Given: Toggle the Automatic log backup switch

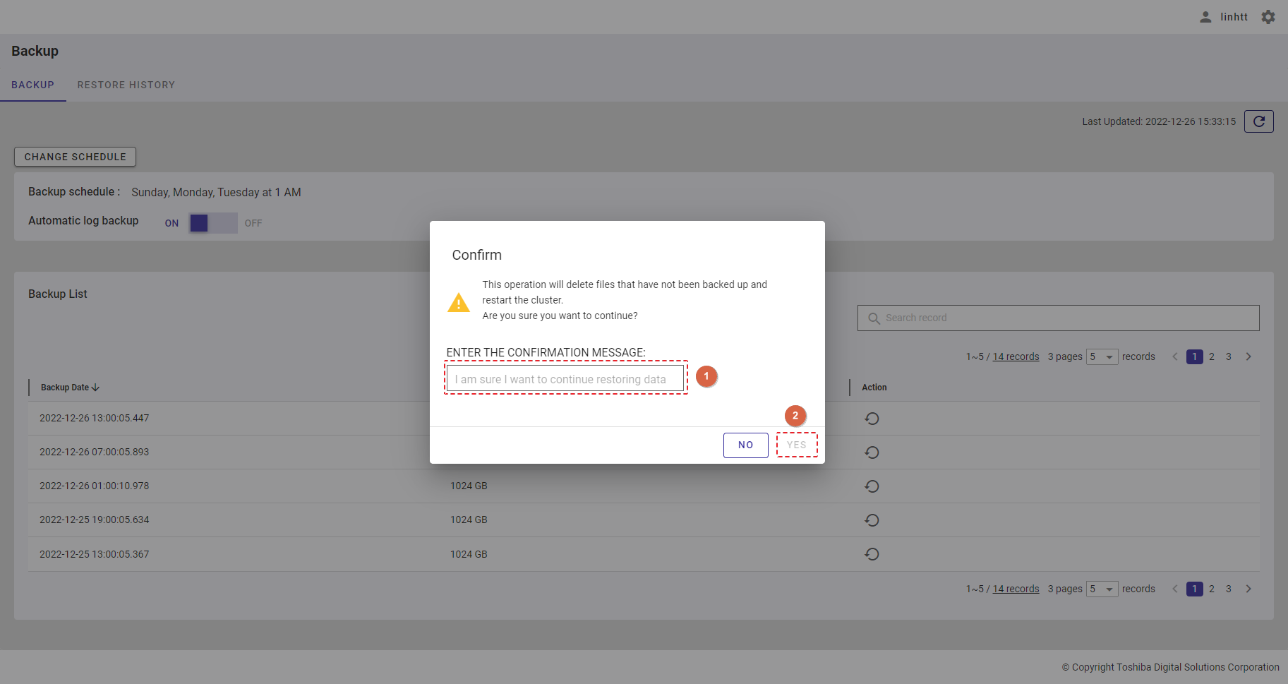Looking at the screenshot, I should click(x=212, y=223).
